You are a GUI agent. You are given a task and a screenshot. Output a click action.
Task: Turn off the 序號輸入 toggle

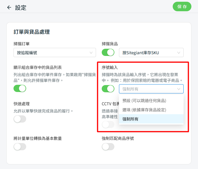pyautogui.click(x=108, y=89)
